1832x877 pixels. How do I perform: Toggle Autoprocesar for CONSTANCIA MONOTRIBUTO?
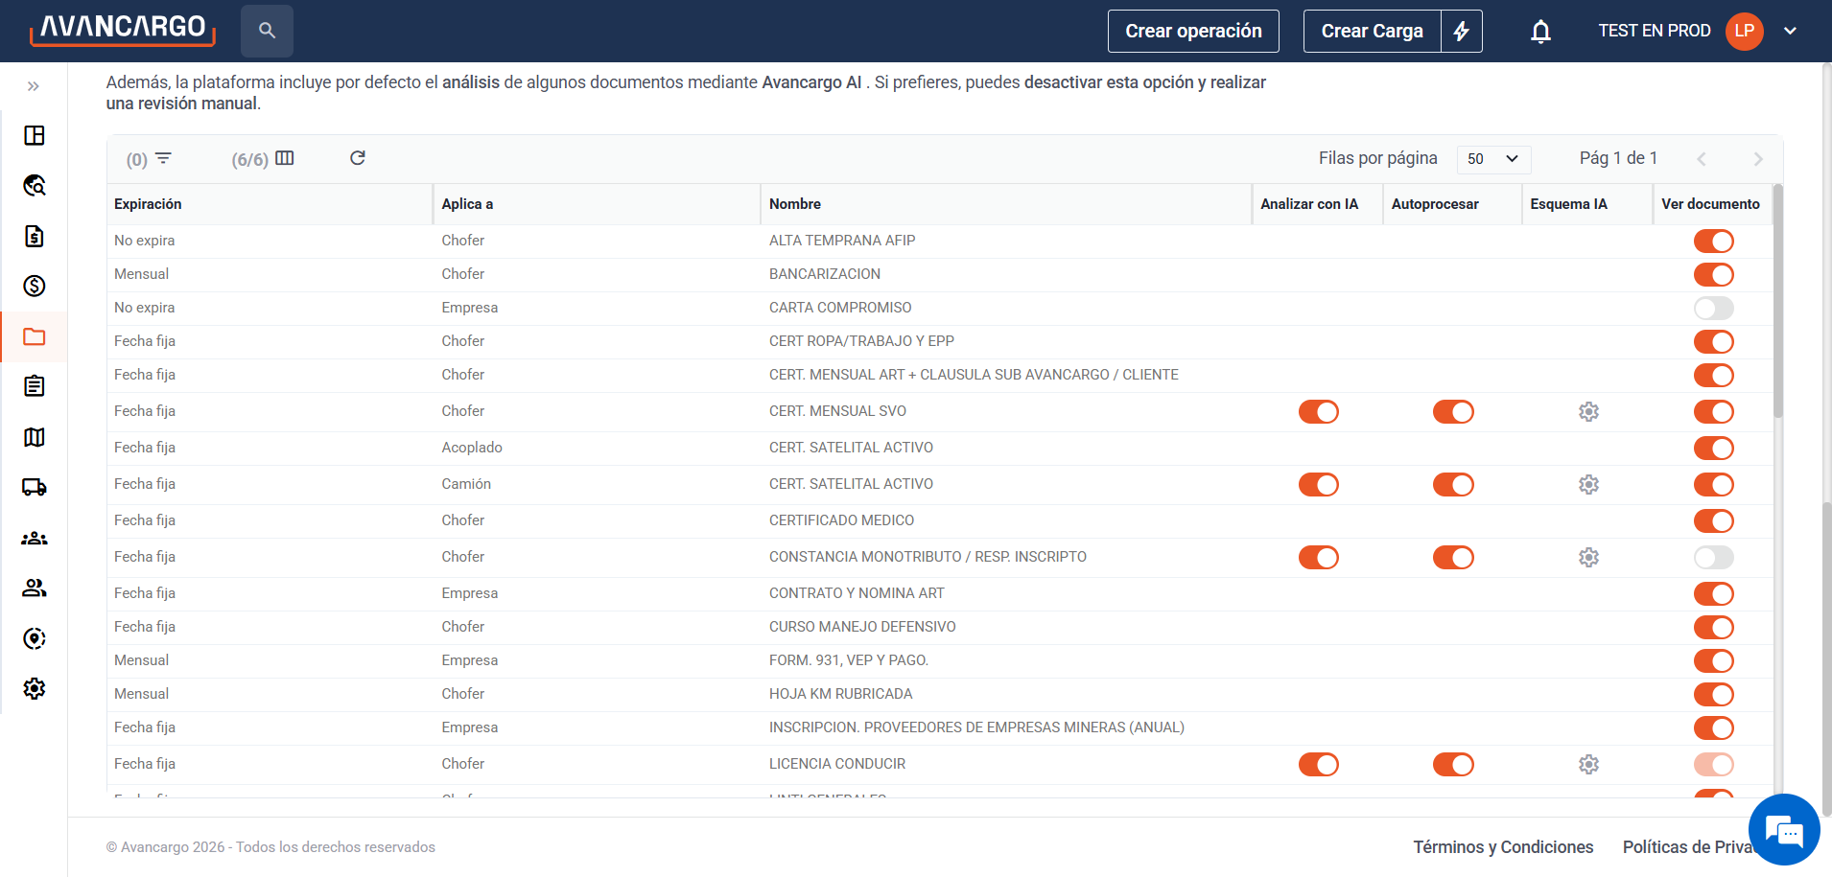1453,557
